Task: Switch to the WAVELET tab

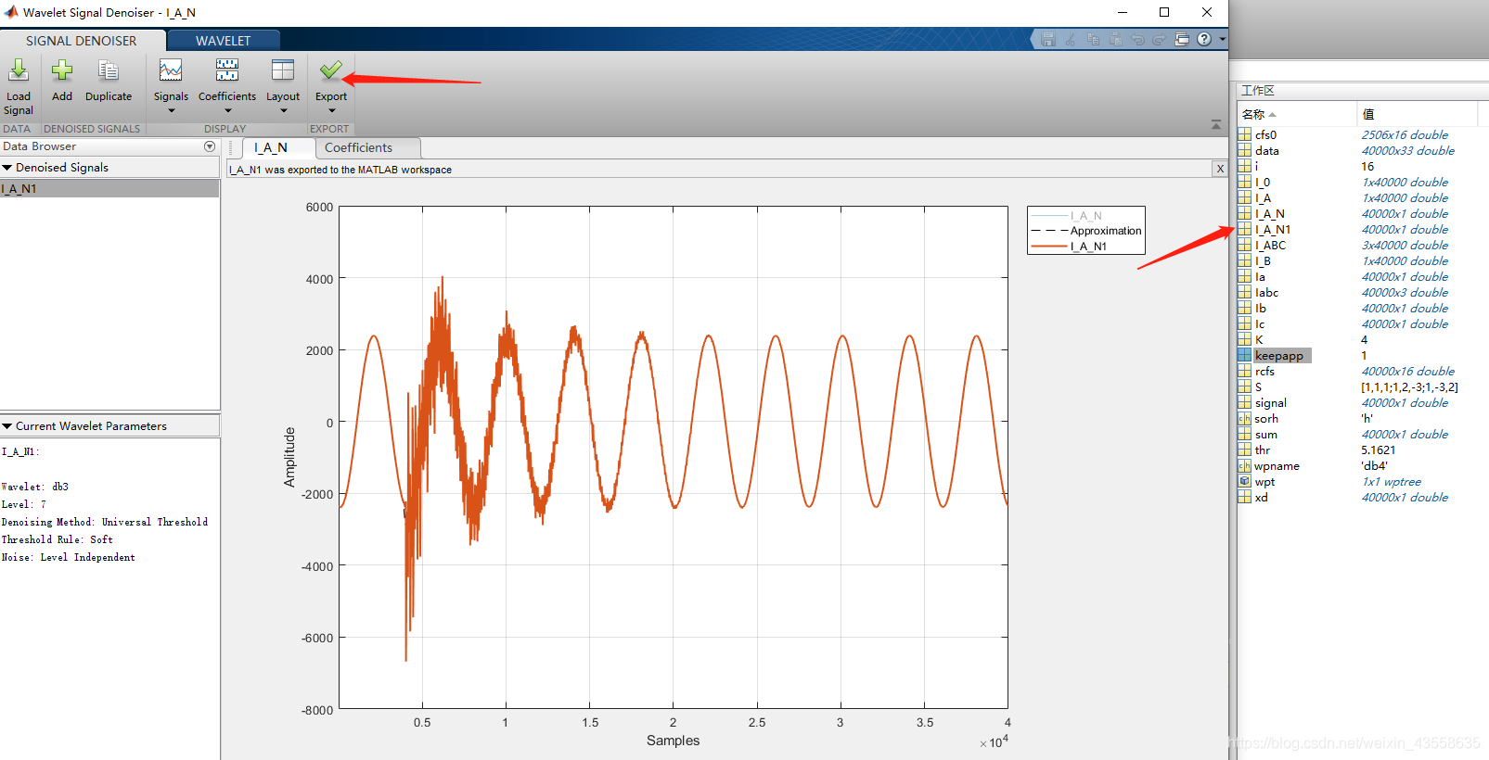Action: point(223,41)
